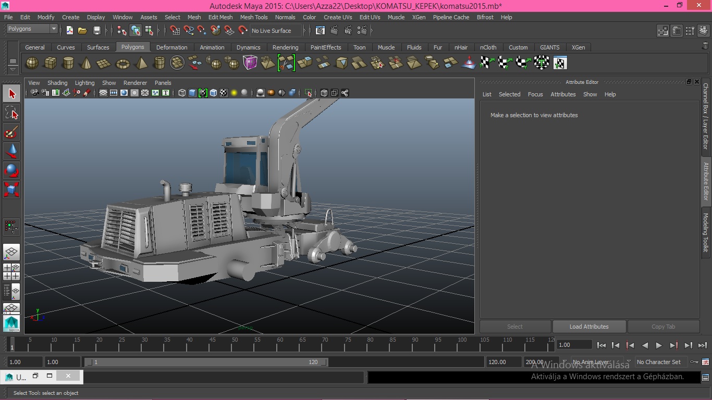This screenshot has width=712, height=400.
Task: Select the Paint Selection tool
Action: click(x=11, y=132)
